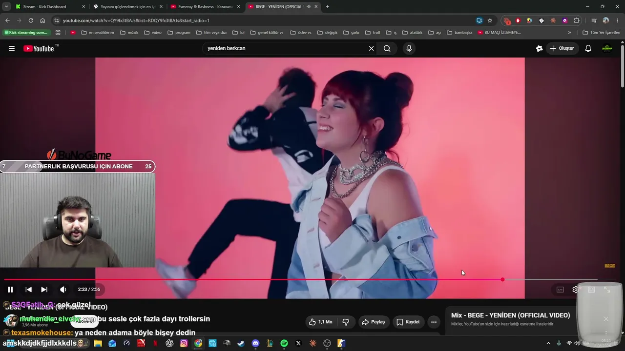The image size is (625, 351).
Task: Go back in browser history
Action: 7,20
